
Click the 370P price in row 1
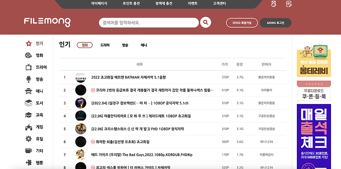(225, 77)
